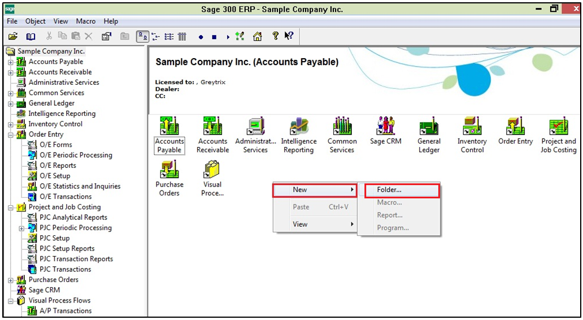
Task: Click the Cut scissors toolbar icon
Action: 49,36
